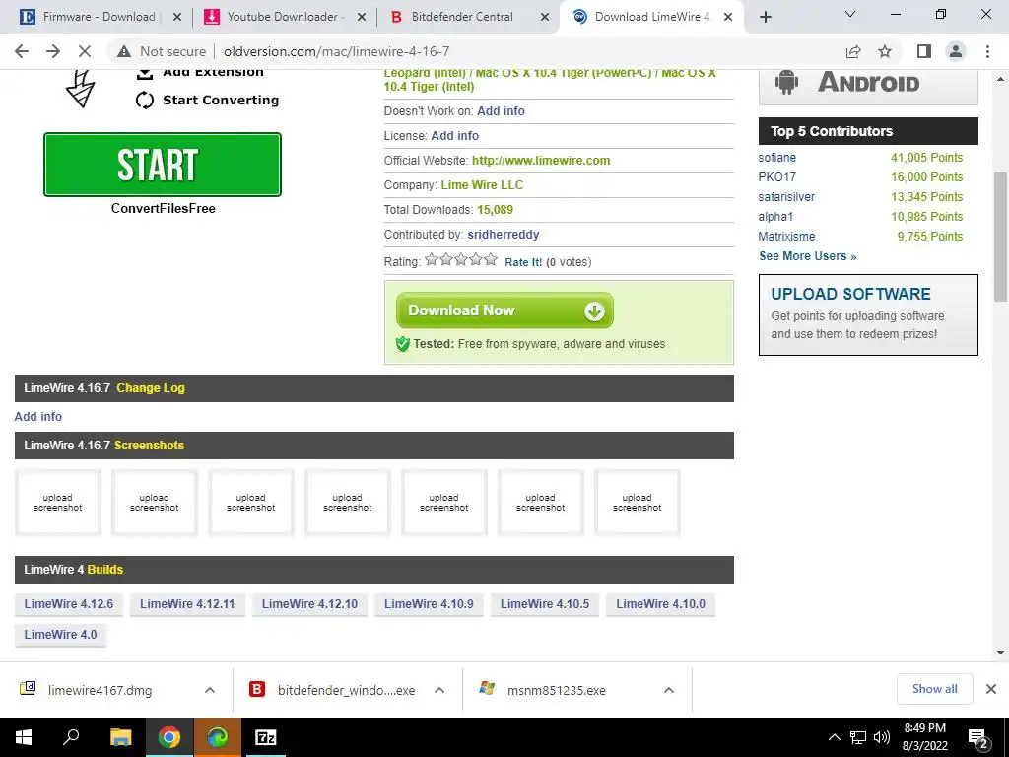Image resolution: width=1009 pixels, height=757 pixels.
Task: Open the LimeWire 4.12.6 build
Action: pyautogui.click(x=69, y=604)
